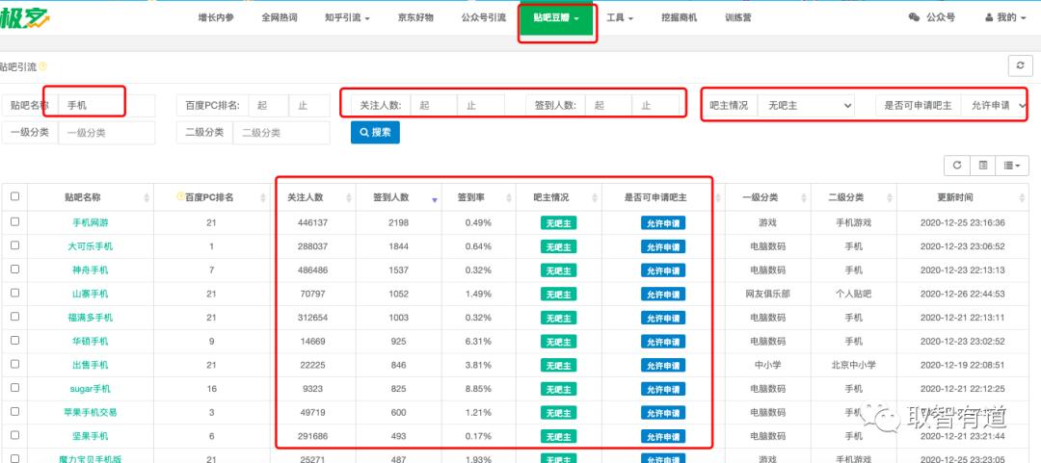Screen dimensions: 1041x463
Task: Focus 关注人数 止 end field
Action: tap(481, 106)
